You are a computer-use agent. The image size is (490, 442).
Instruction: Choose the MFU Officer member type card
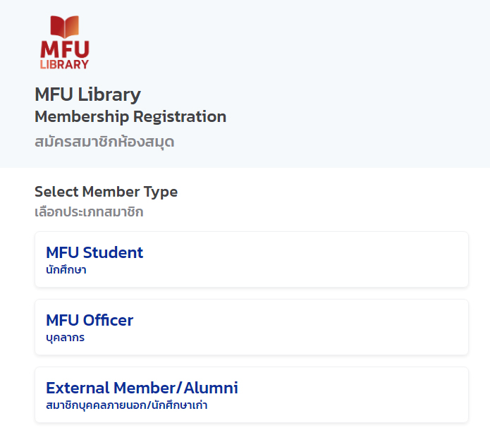point(251,327)
